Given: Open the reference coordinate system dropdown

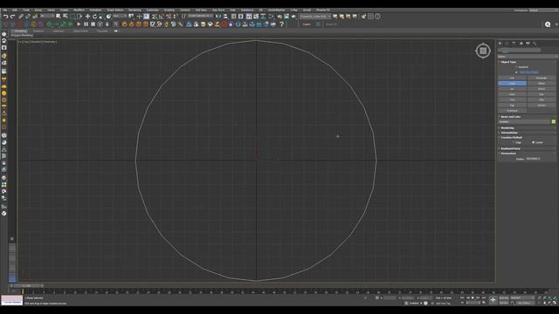Looking at the screenshot, I should click(120, 16).
